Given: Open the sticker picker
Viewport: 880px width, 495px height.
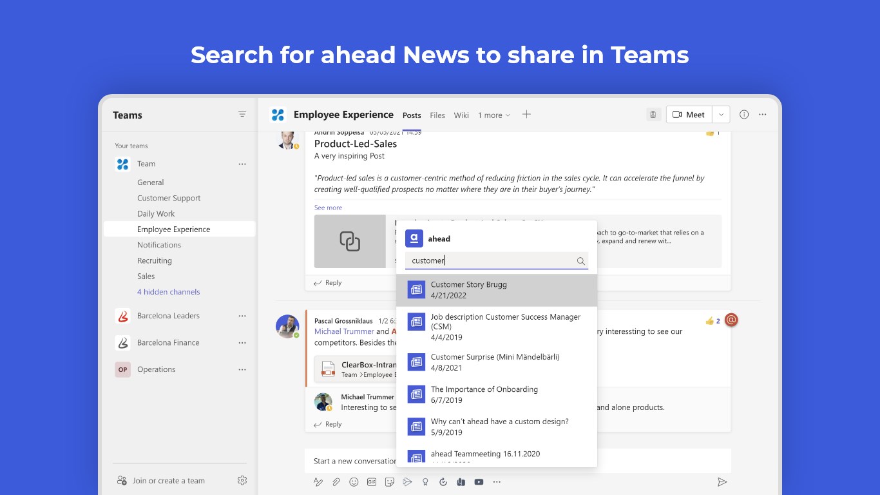Looking at the screenshot, I should pos(390,482).
